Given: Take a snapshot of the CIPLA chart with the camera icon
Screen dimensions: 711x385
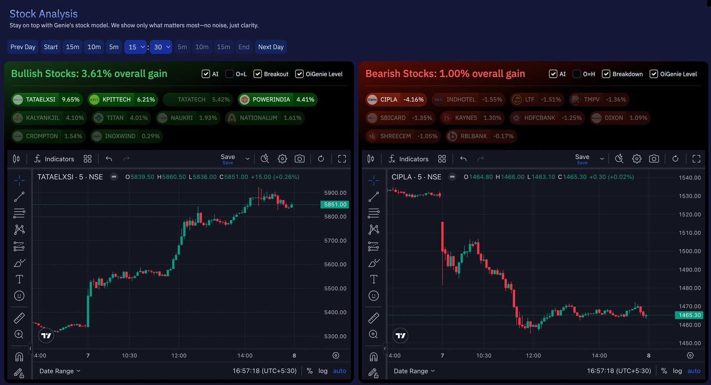Looking at the screenshot, I should (x=654, y=158).
